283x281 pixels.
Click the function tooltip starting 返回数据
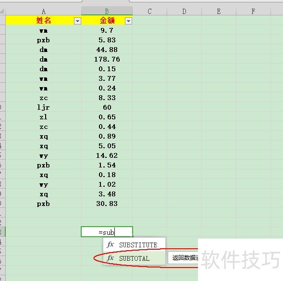[183, 258]
